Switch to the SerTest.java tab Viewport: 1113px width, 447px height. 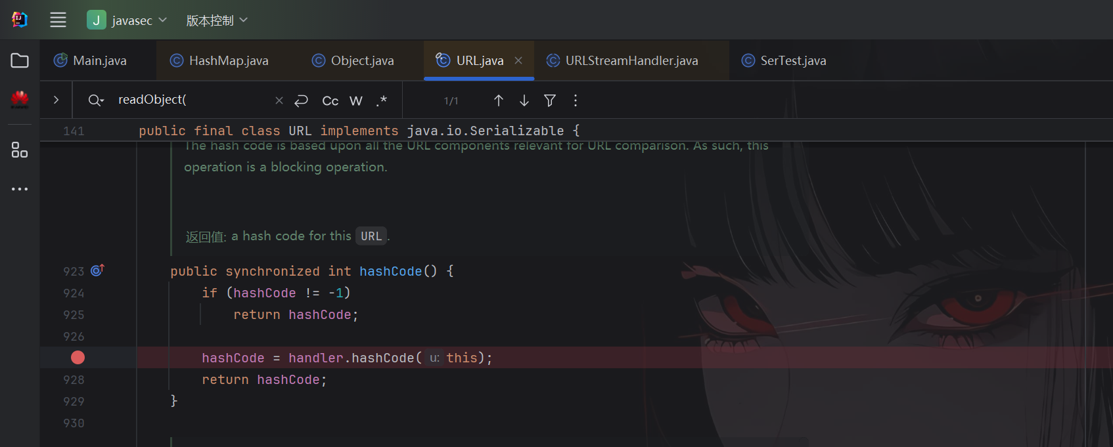(x=784, y=60)
